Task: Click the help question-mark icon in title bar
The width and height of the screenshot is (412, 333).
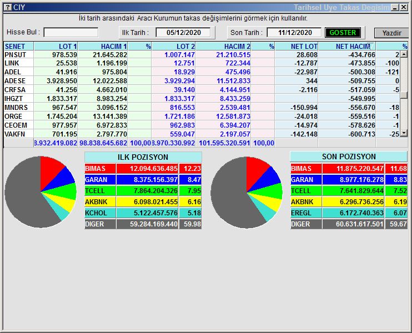Action: point(8,7)
